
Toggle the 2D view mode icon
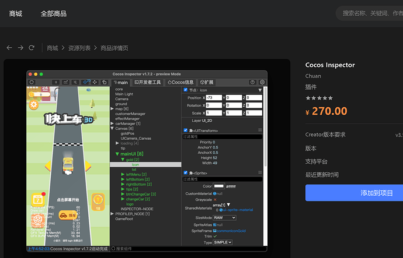85,82
